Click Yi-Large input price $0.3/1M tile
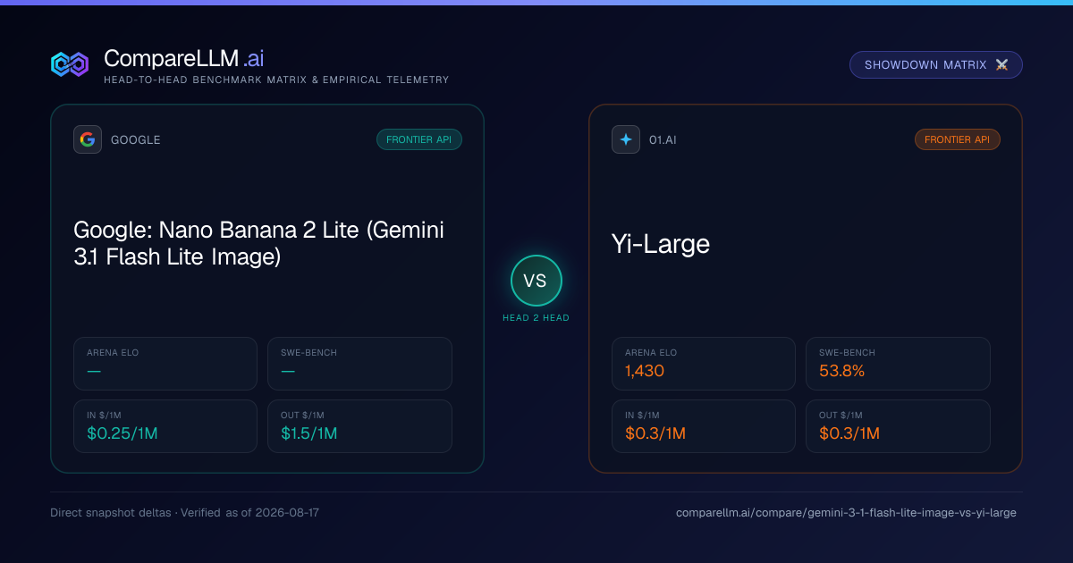 point(704,426)
